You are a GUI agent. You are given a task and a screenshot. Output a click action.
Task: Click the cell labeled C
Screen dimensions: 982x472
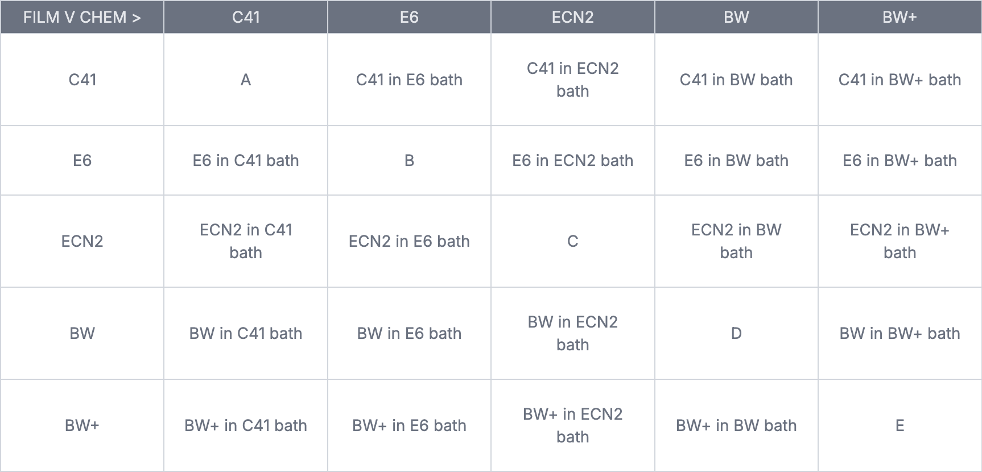pos(572,241)
